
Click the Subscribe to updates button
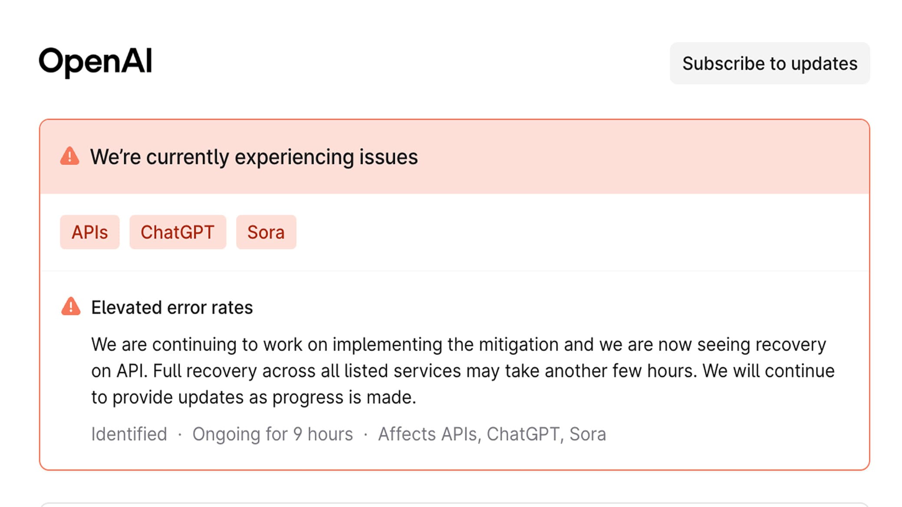point(770,63)
